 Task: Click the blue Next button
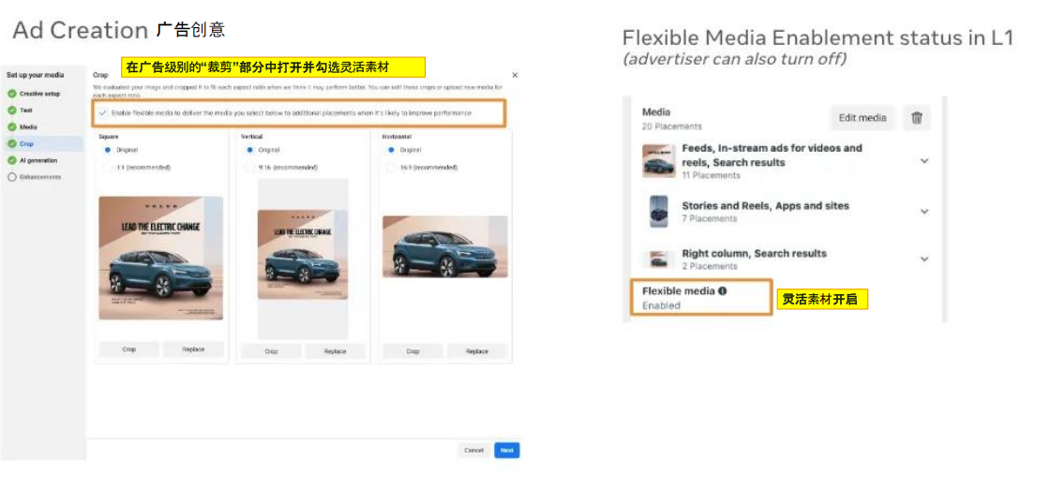pyautogui.click(x=507, y=451)
